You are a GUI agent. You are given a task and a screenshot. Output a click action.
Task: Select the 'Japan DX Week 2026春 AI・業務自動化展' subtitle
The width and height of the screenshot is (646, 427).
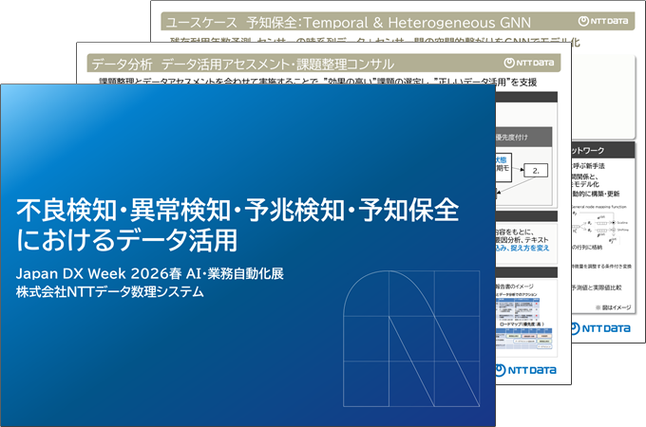pyautogui.click(x=150, y=273)
